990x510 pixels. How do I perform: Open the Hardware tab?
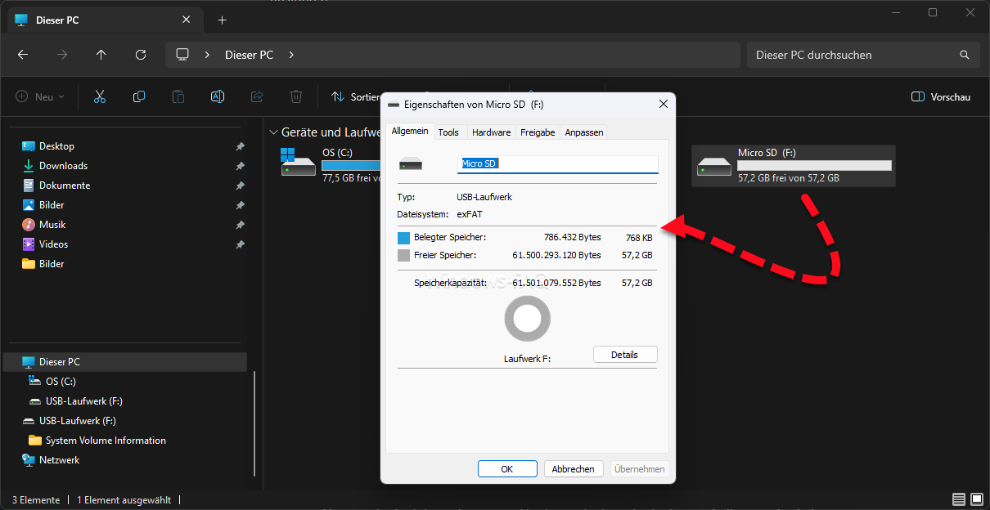(491, 132)
